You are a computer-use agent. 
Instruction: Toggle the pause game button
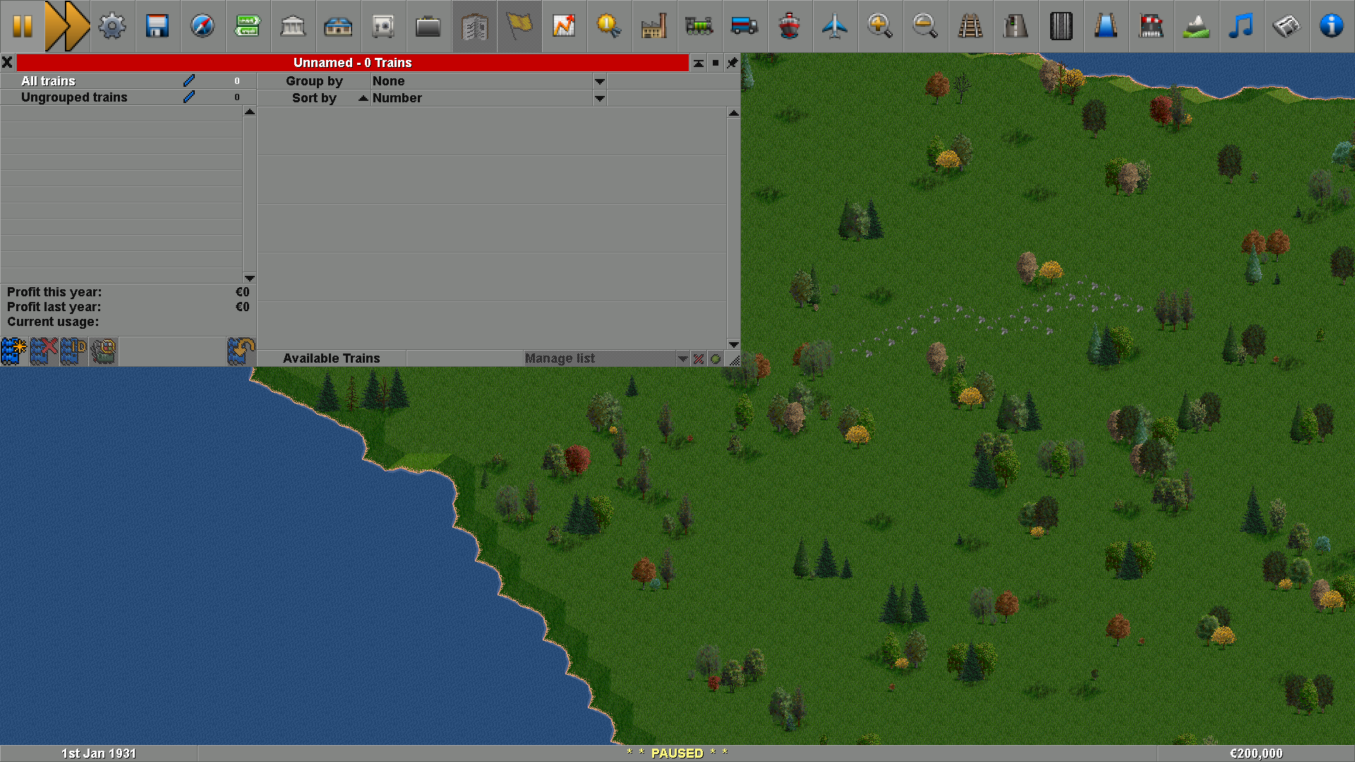[23, 26]
